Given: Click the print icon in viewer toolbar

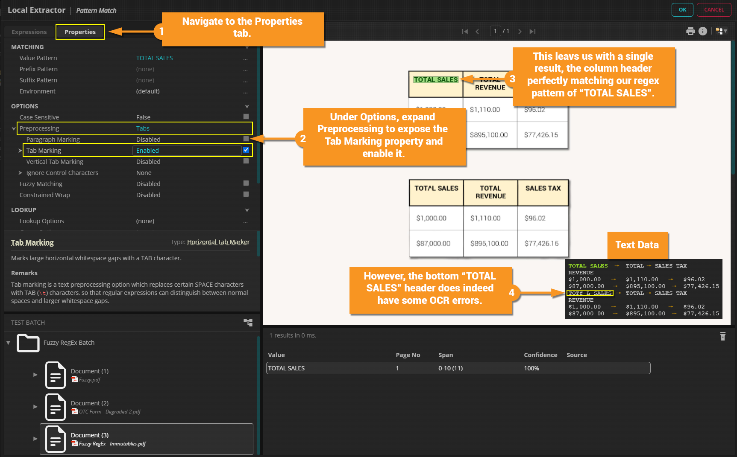Looking at the screenshot, I should (690, 31).
